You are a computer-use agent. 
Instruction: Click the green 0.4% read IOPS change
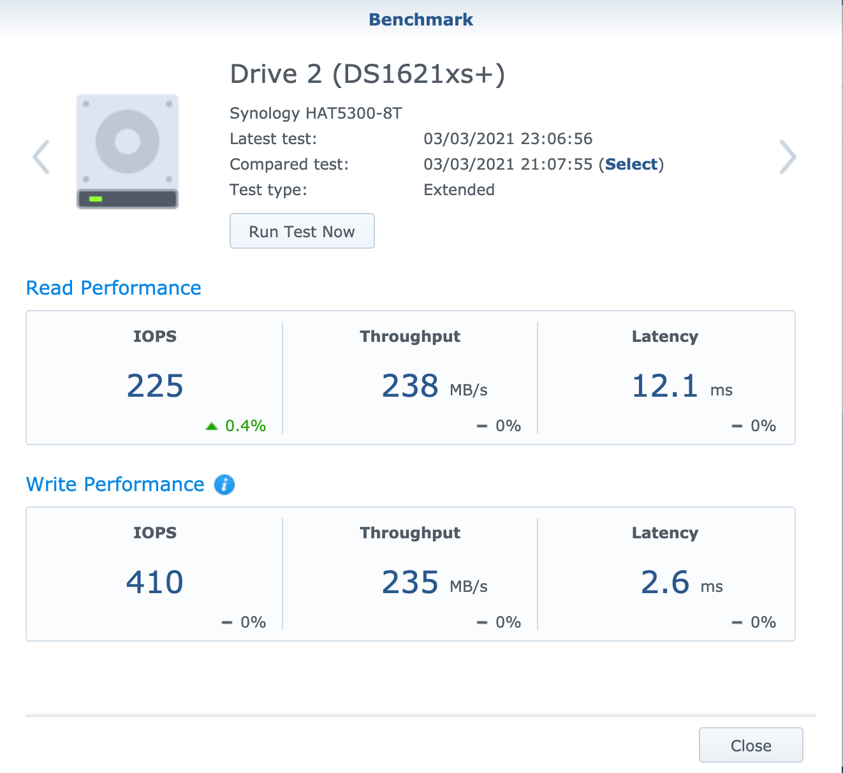(236, 426)
